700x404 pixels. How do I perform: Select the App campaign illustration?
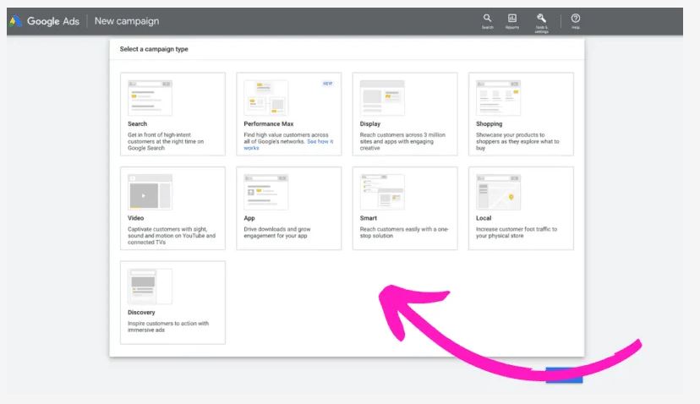tap(266, 192)
